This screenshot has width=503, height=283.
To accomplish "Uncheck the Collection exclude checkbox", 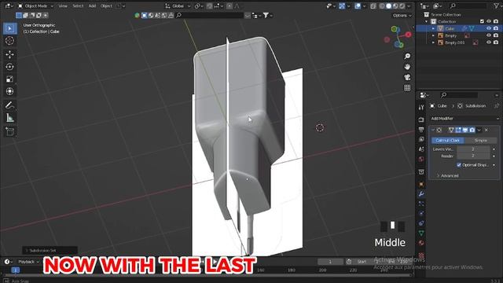I will click(482, 21).
